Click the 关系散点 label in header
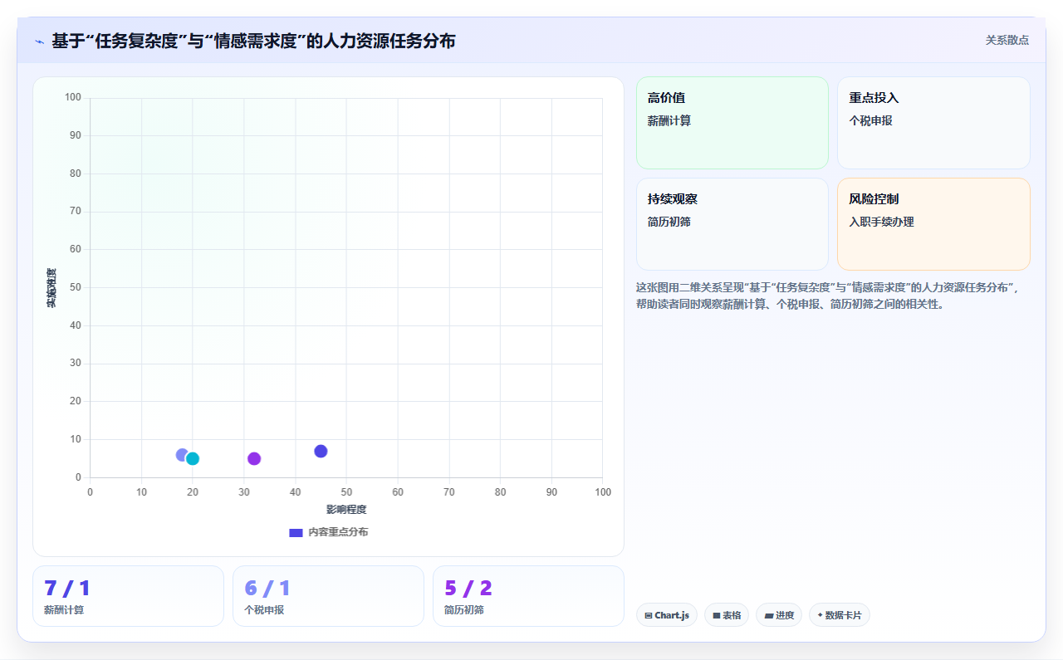Screen dimensions: 1063x660 [x=1007, y=40]
